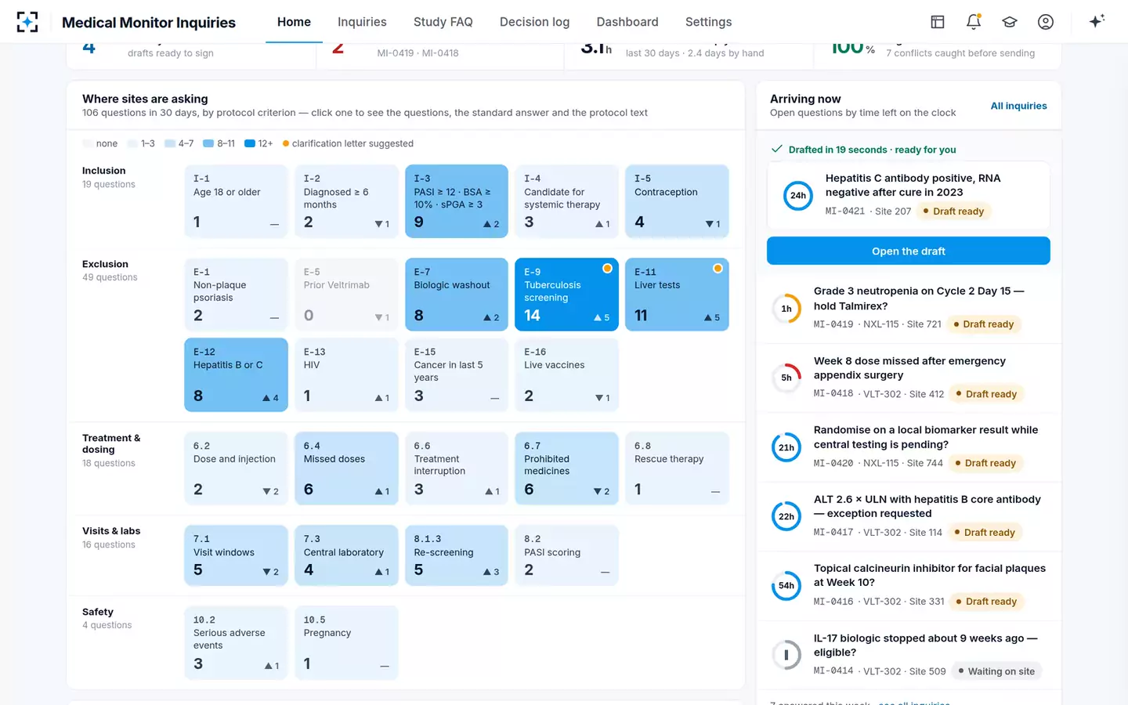
Task: Open the E-7 Biologic washout tile
Action: click(457, 295)
